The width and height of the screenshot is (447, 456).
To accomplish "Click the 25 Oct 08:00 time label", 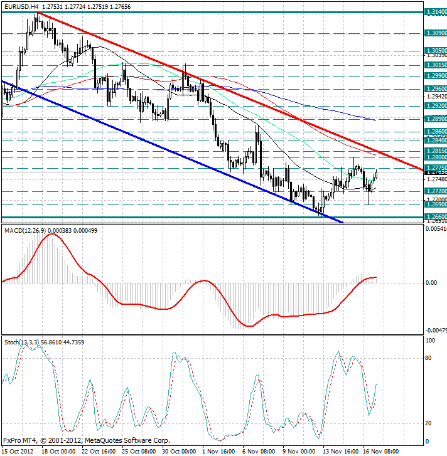I will point(139,452).
